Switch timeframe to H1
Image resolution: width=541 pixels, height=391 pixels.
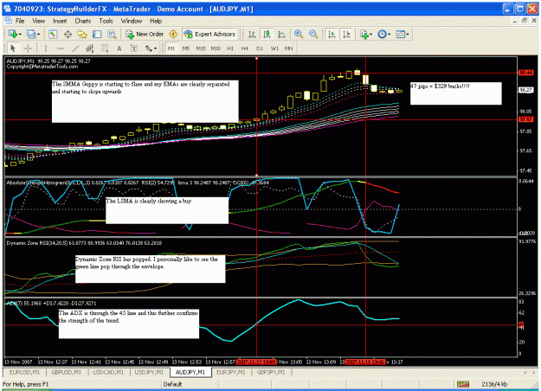tap(230, 48)
